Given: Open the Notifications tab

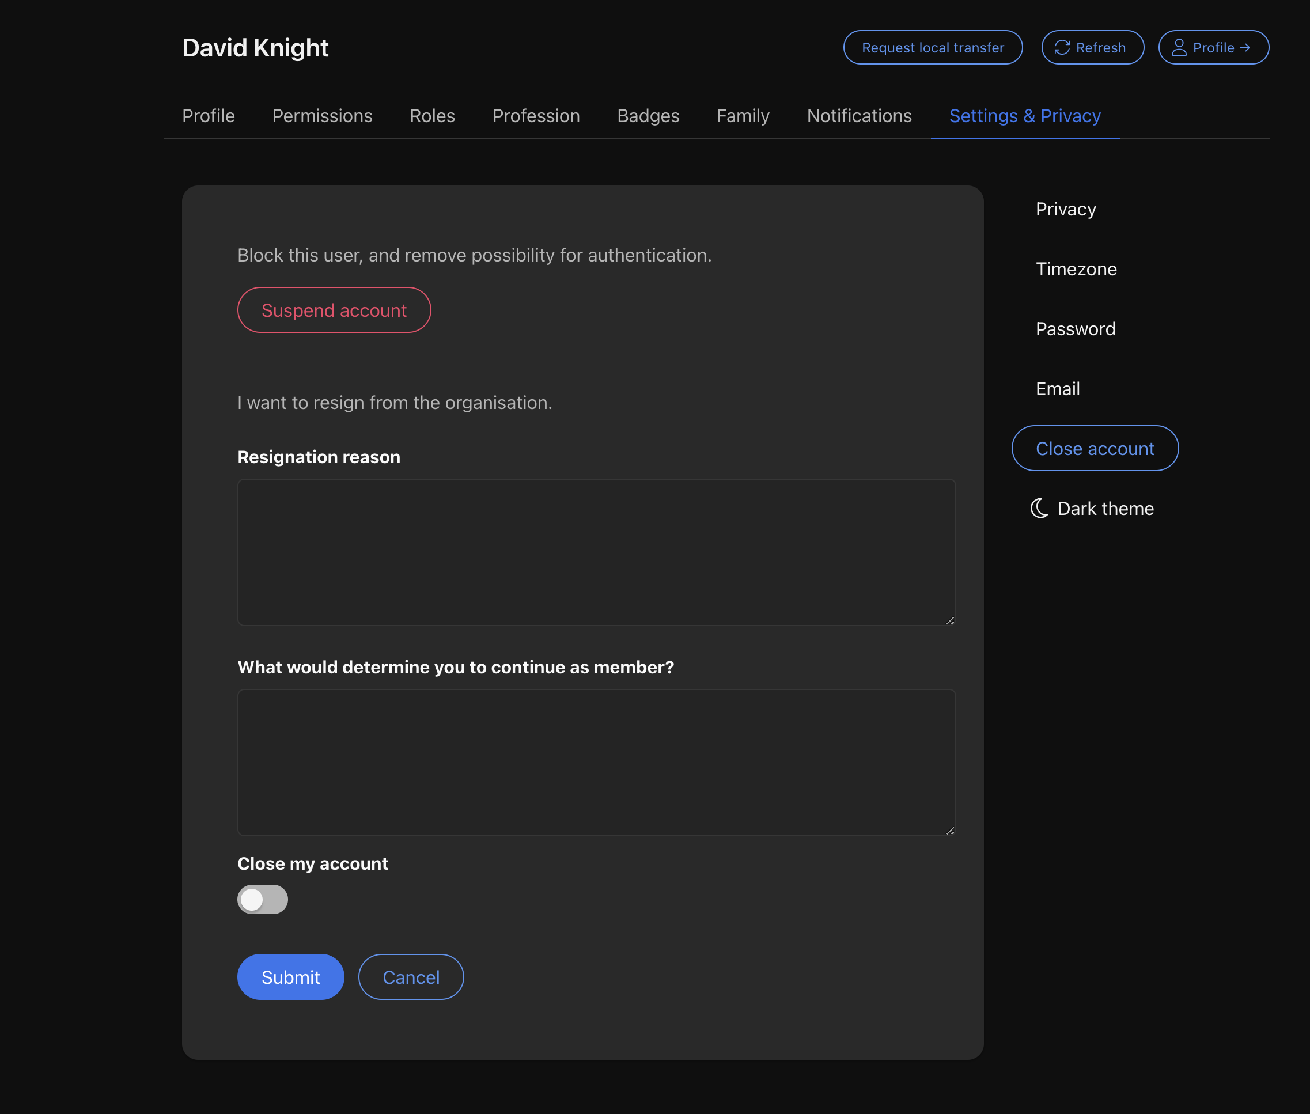Looking at the screenshot, I should 859,116.
